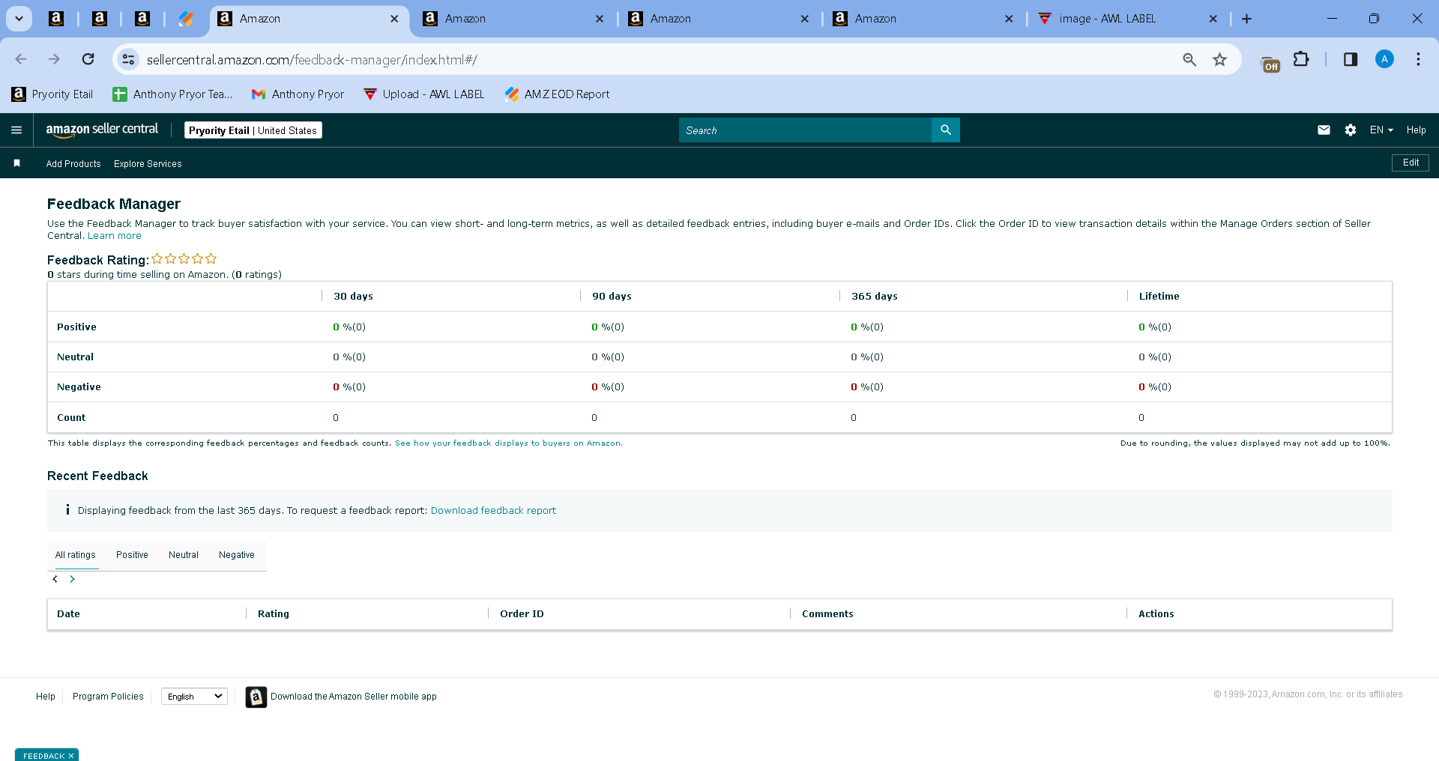Close the FEEDBACK widget with X
Viewport: 1439px width, 761px height.
[x=71, y=756]
